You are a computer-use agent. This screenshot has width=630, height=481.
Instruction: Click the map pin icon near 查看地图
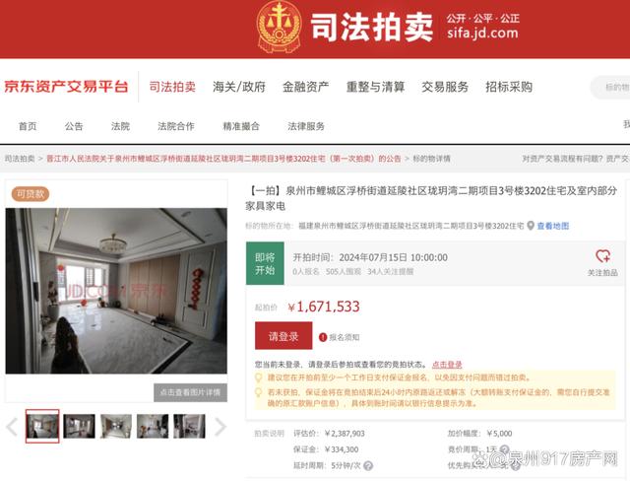coord(531,226)
